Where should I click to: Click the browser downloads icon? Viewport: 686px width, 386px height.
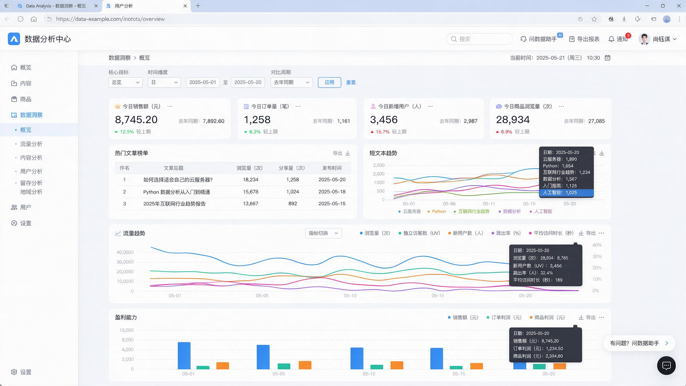pyautogui.click(x=624, y=19)
